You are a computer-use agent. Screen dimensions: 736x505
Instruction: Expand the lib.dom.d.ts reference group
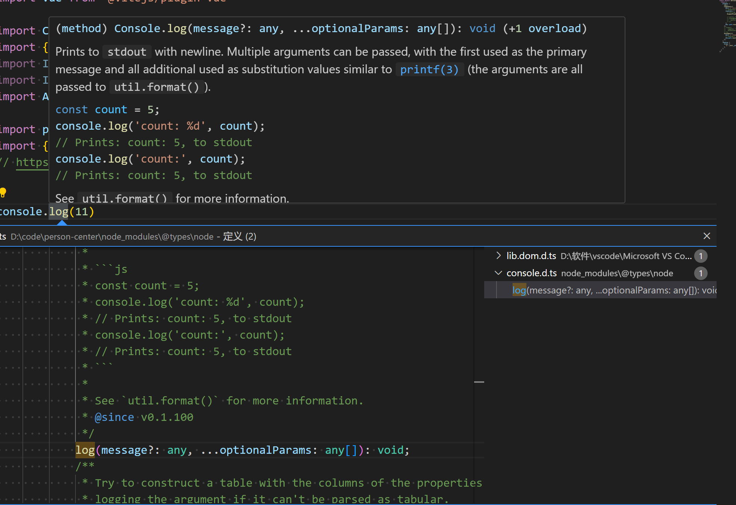(x=498, y=256)
